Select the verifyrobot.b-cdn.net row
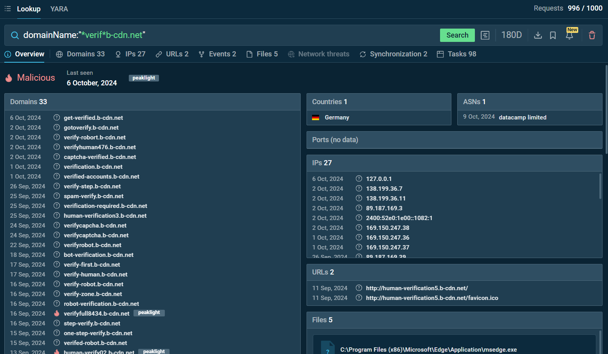This screenshot has height=354, width=608. (x=152, y=245)
